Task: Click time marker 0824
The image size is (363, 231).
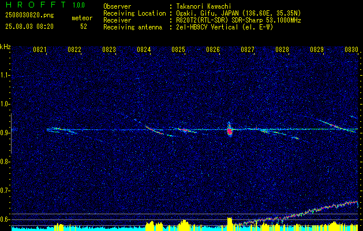Action: (144, 50)
